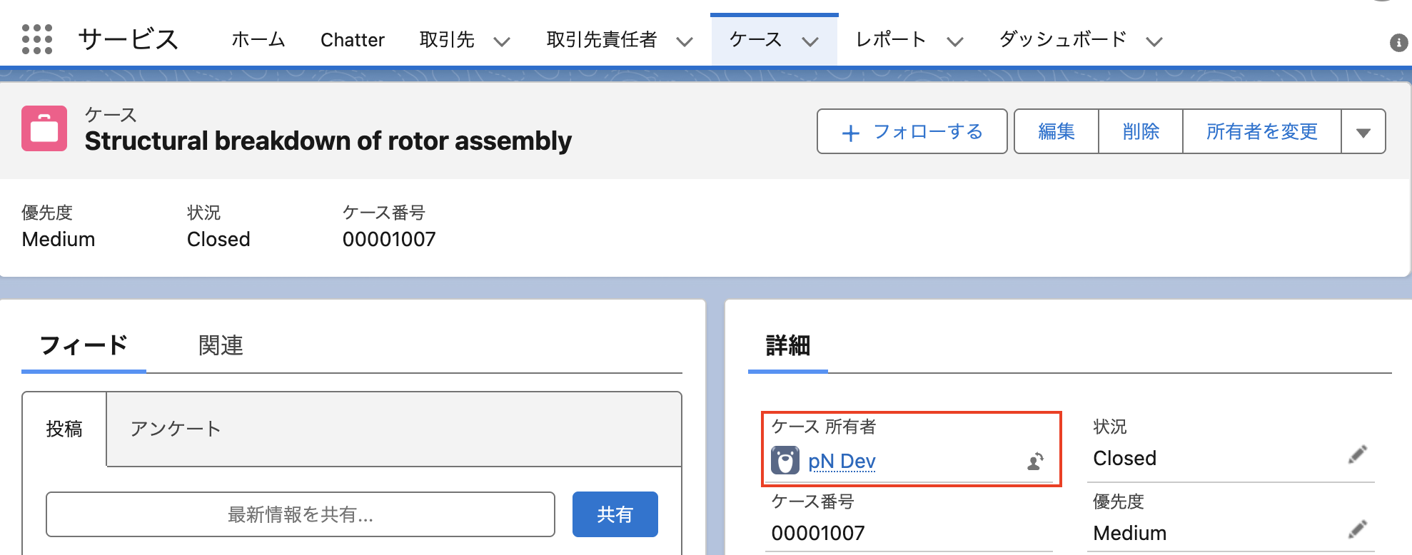Click the case title Structural breakdown of rotor assembly
The height and width of the screenshot is (555, 1412).
tap(328, 141)
